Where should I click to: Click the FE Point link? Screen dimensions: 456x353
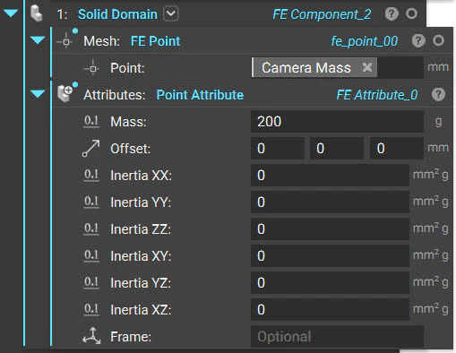(x=155, y=41)
